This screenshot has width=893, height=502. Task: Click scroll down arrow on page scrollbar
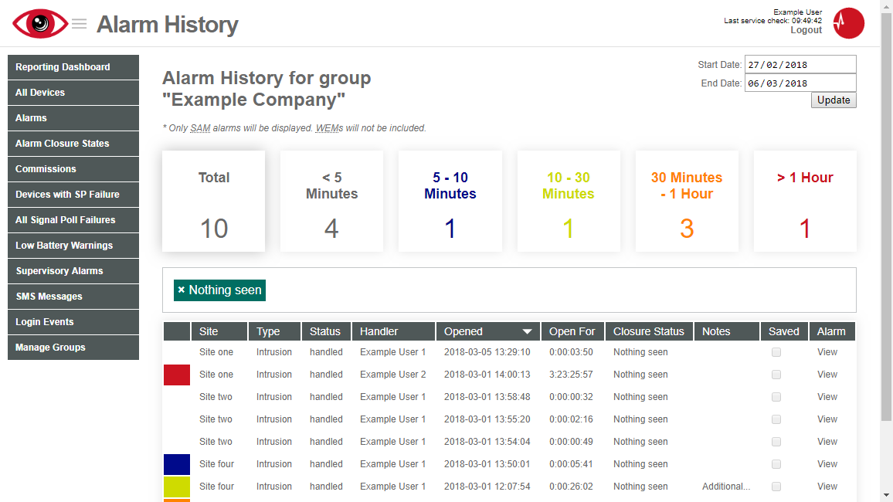tap(887, 495)
